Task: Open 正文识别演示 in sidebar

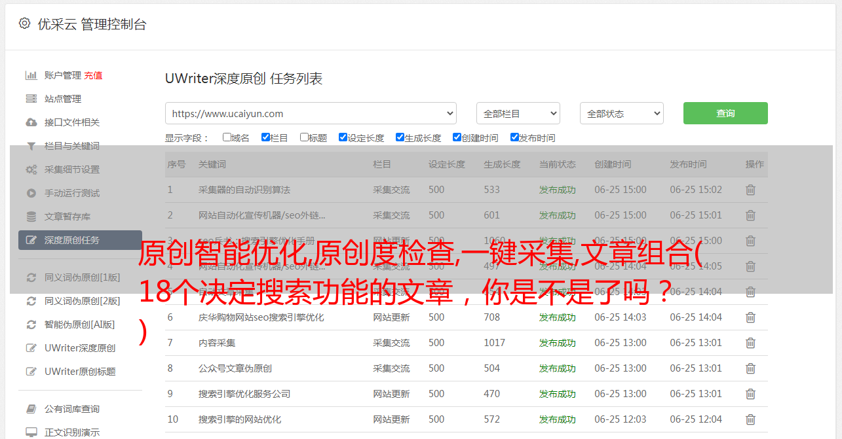Action: point(72,432)
